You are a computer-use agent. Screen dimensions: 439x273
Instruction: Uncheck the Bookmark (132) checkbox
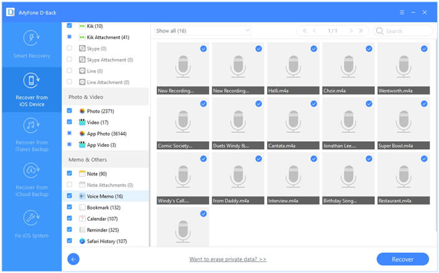69,206
